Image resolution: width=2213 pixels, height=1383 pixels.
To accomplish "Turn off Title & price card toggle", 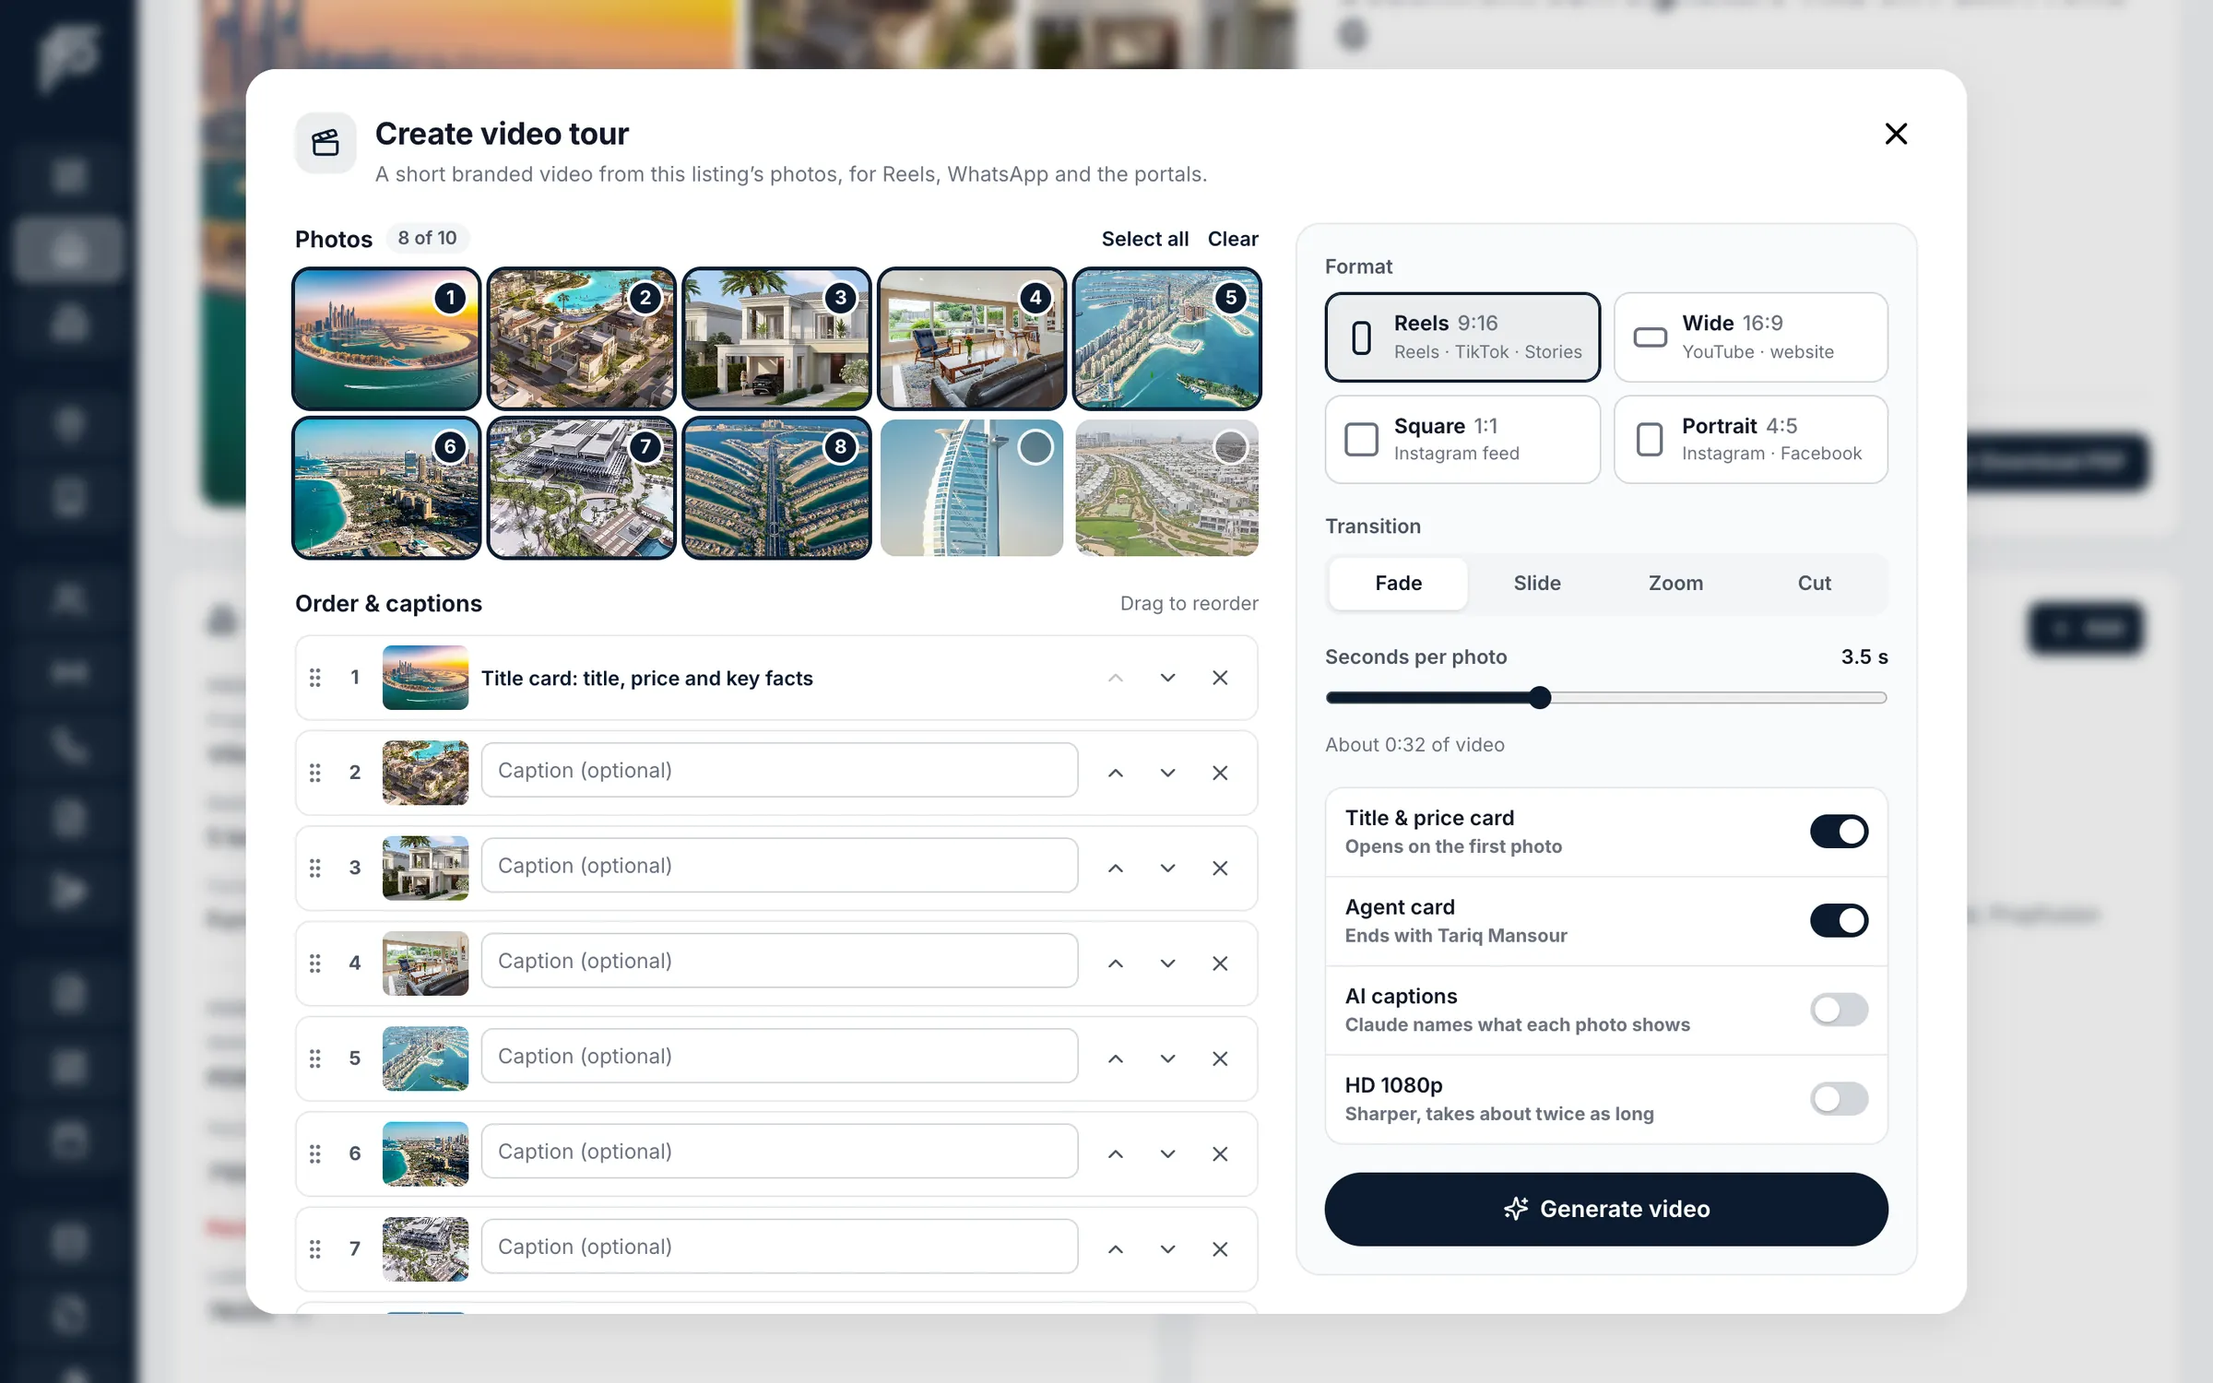I will click(x=1839, y=832).
